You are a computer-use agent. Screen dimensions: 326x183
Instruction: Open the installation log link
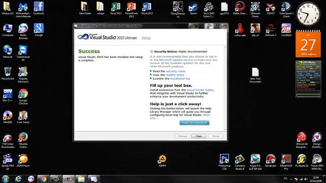click(180, 79)
